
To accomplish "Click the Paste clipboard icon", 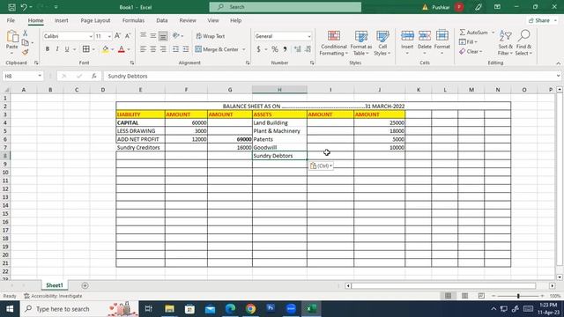I will (11, 37).
